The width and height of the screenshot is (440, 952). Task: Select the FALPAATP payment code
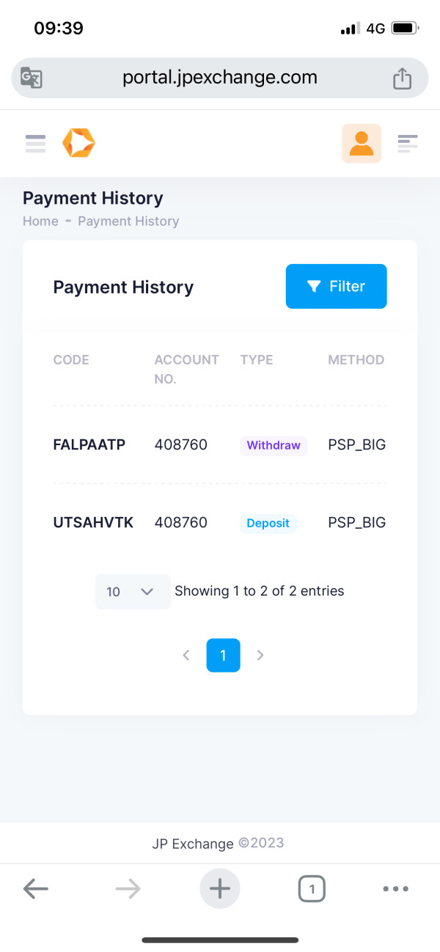click(x=89, y=444)
